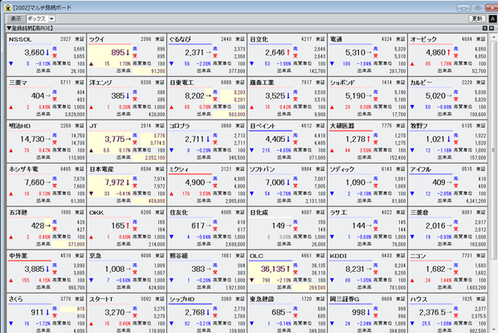
Task: Click the red buy marker in JT box
Action: tap(135, 142)
